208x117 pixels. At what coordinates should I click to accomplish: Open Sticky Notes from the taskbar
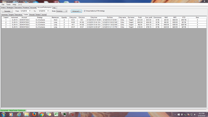(x=49, y=114)
